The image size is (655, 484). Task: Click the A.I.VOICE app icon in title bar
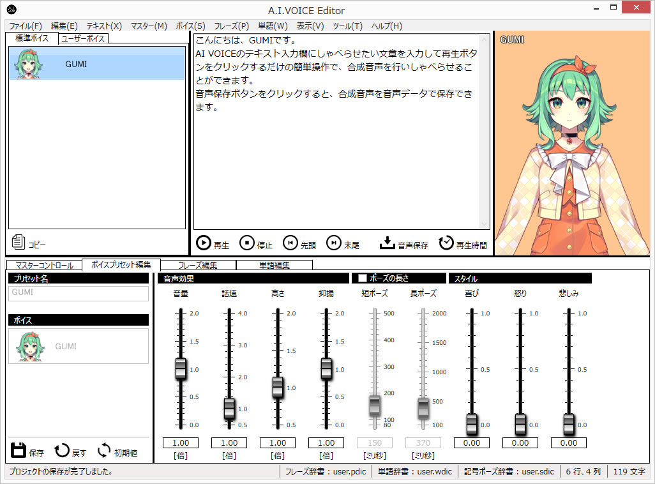click(x=11, y=9)
